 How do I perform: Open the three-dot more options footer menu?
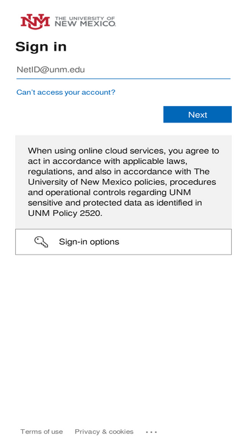151,432
